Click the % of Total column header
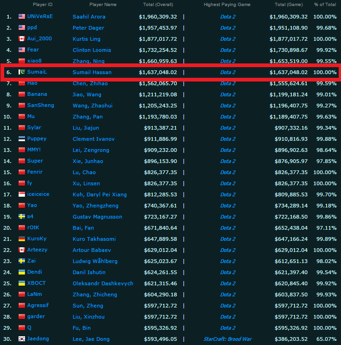The image size is (341, 345). pyautogui.click(x=325, y=5)
